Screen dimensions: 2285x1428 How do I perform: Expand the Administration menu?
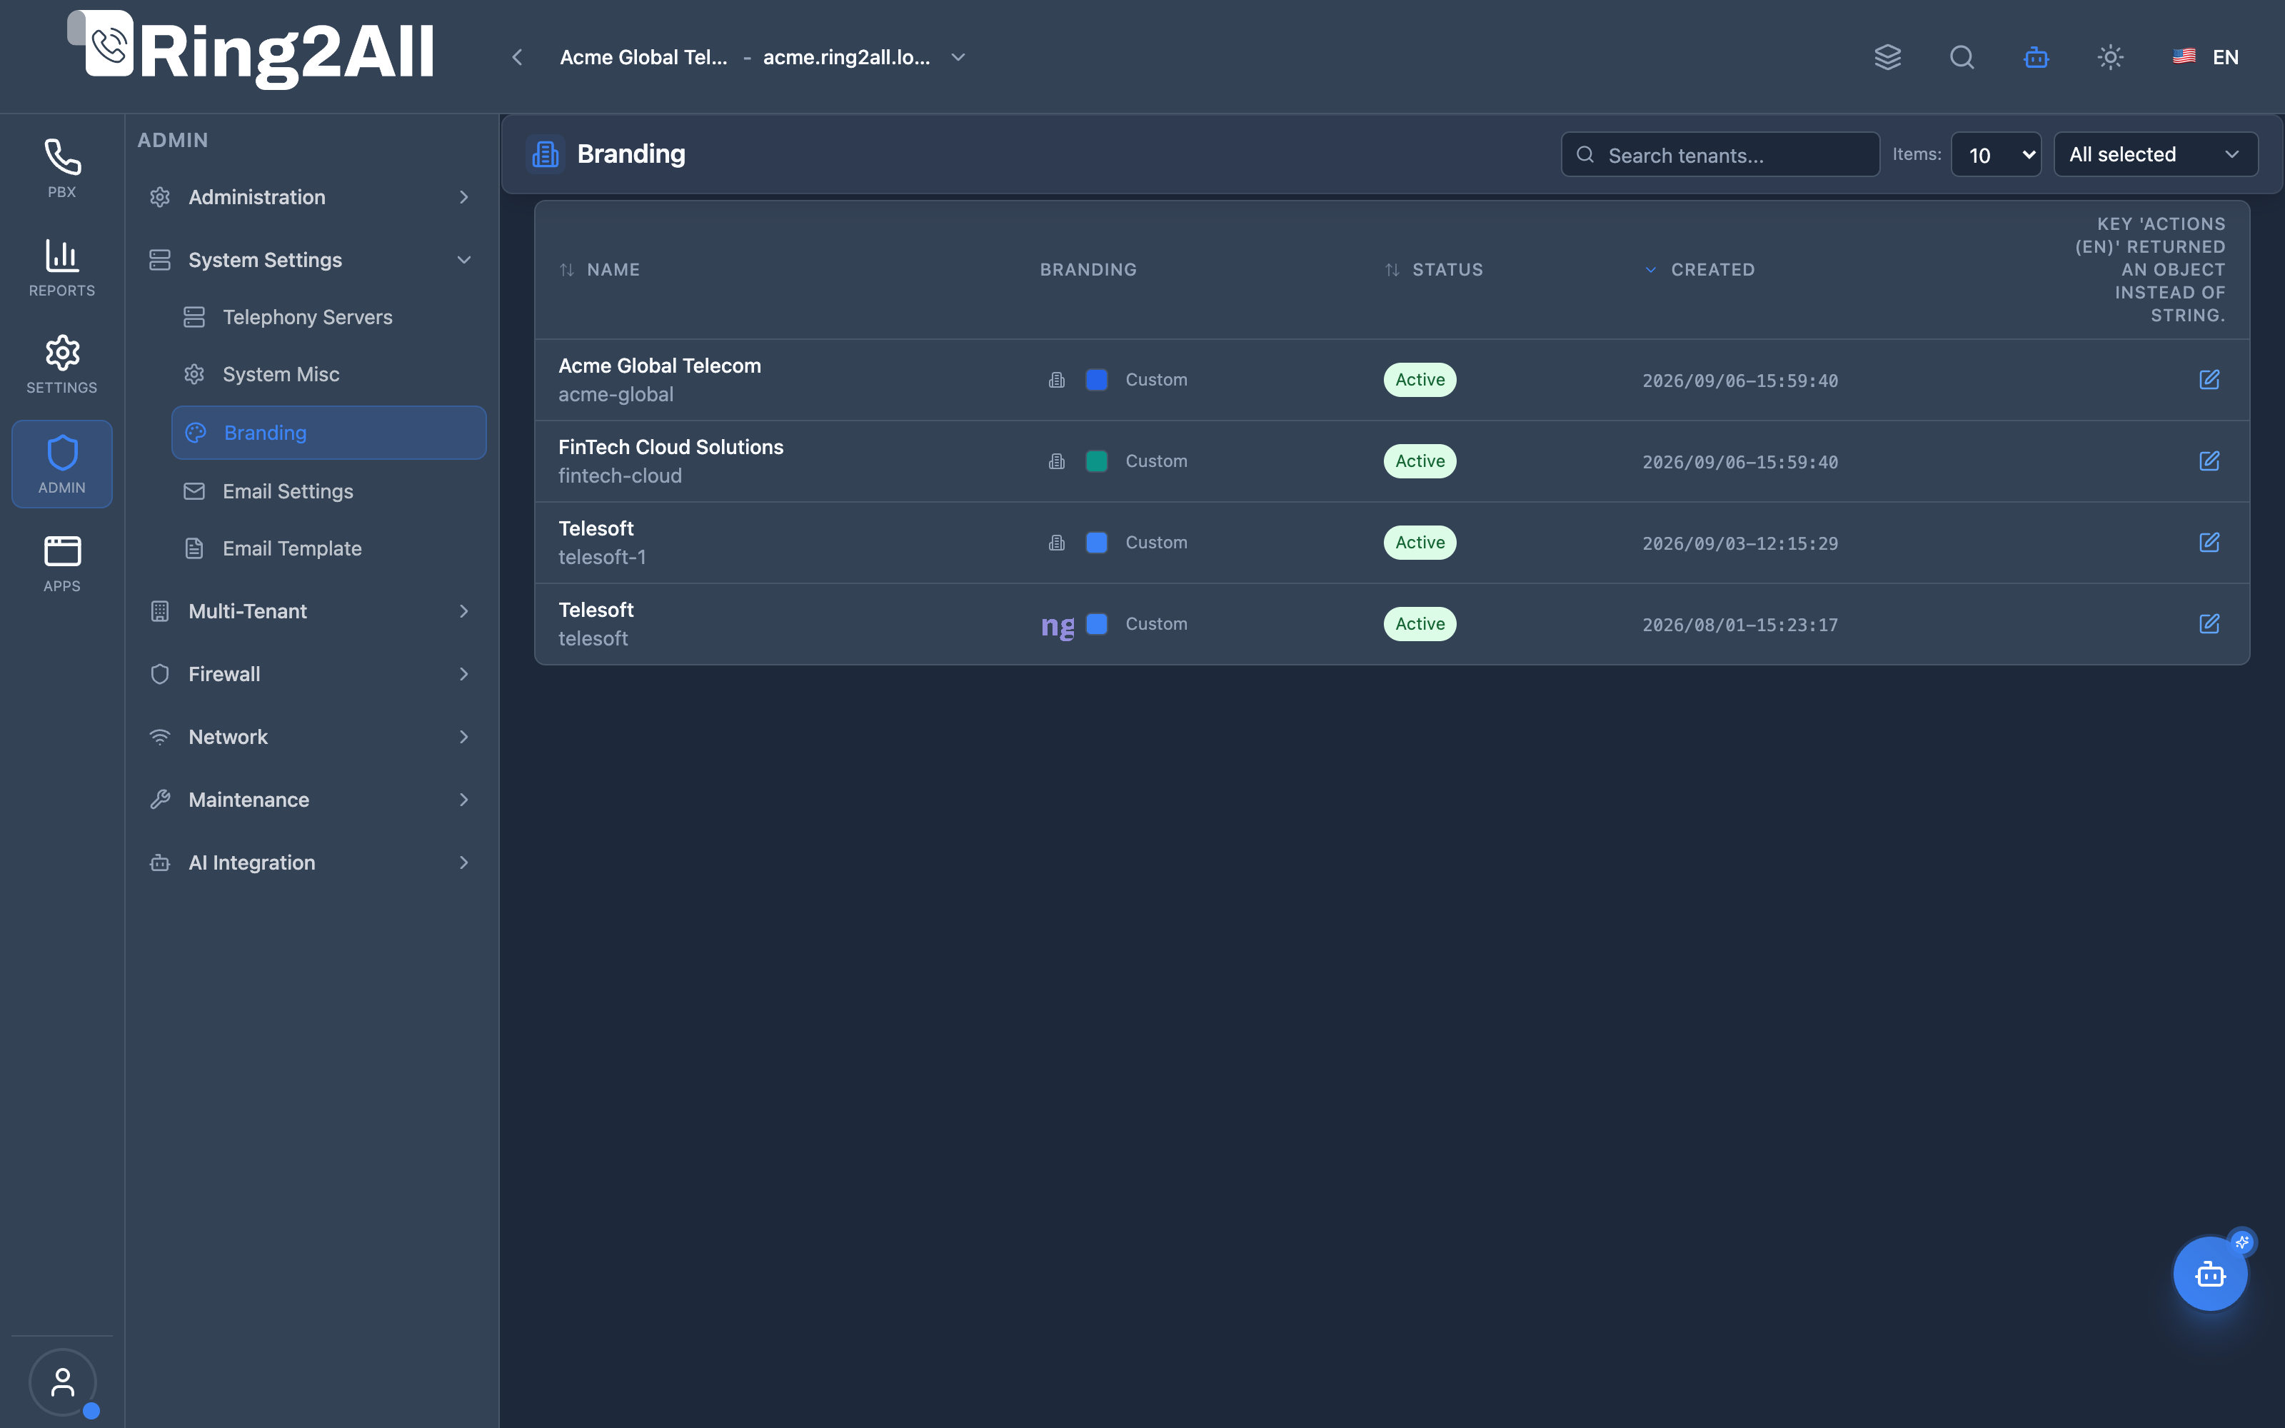point(310,197)
